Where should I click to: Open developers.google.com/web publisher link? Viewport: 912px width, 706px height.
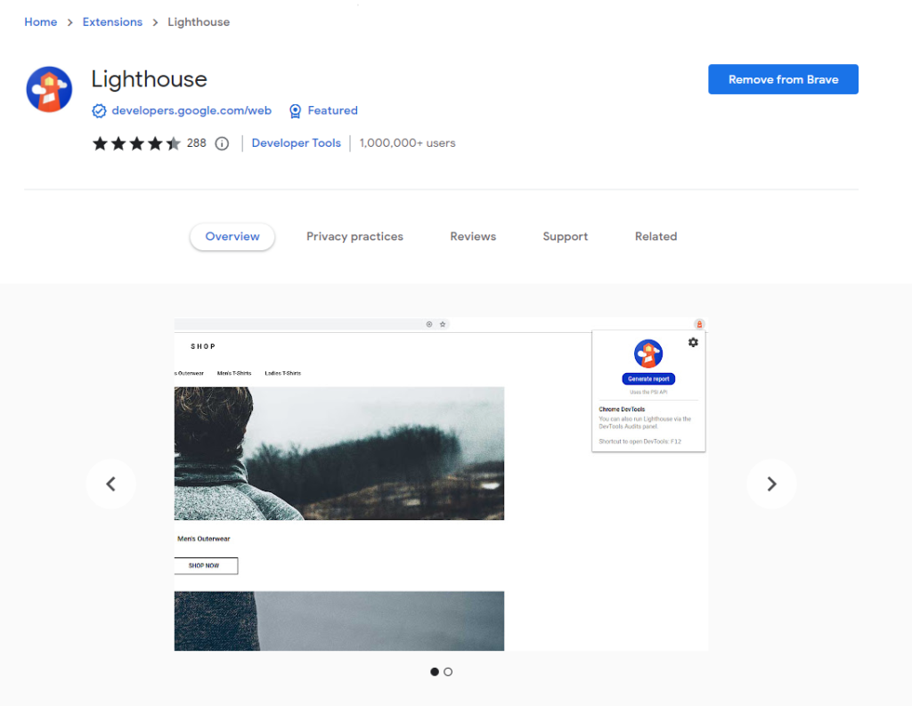[x=191, y=110]
